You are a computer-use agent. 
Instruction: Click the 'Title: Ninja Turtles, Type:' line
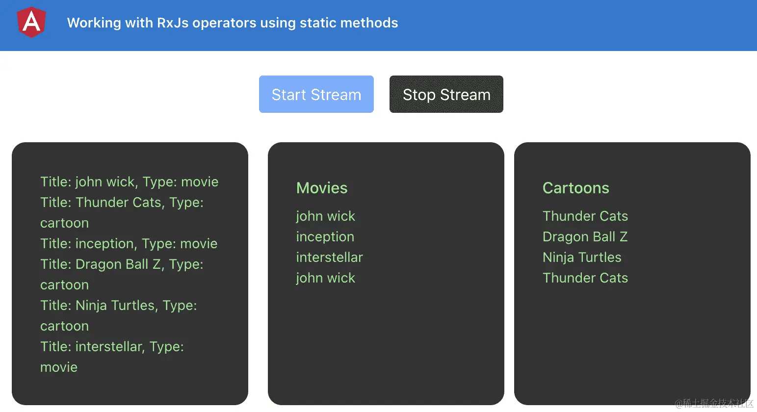click(x=119, y=306)
